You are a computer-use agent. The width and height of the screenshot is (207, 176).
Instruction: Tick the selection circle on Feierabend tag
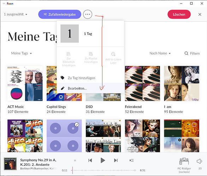155,71
